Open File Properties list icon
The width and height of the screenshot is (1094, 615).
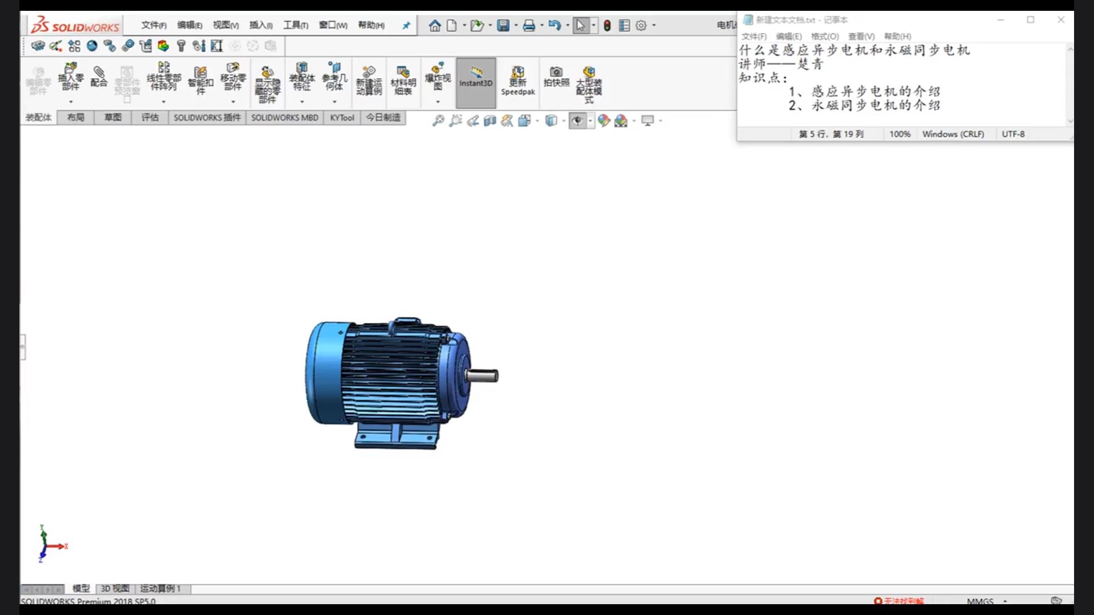click(624, 26)
